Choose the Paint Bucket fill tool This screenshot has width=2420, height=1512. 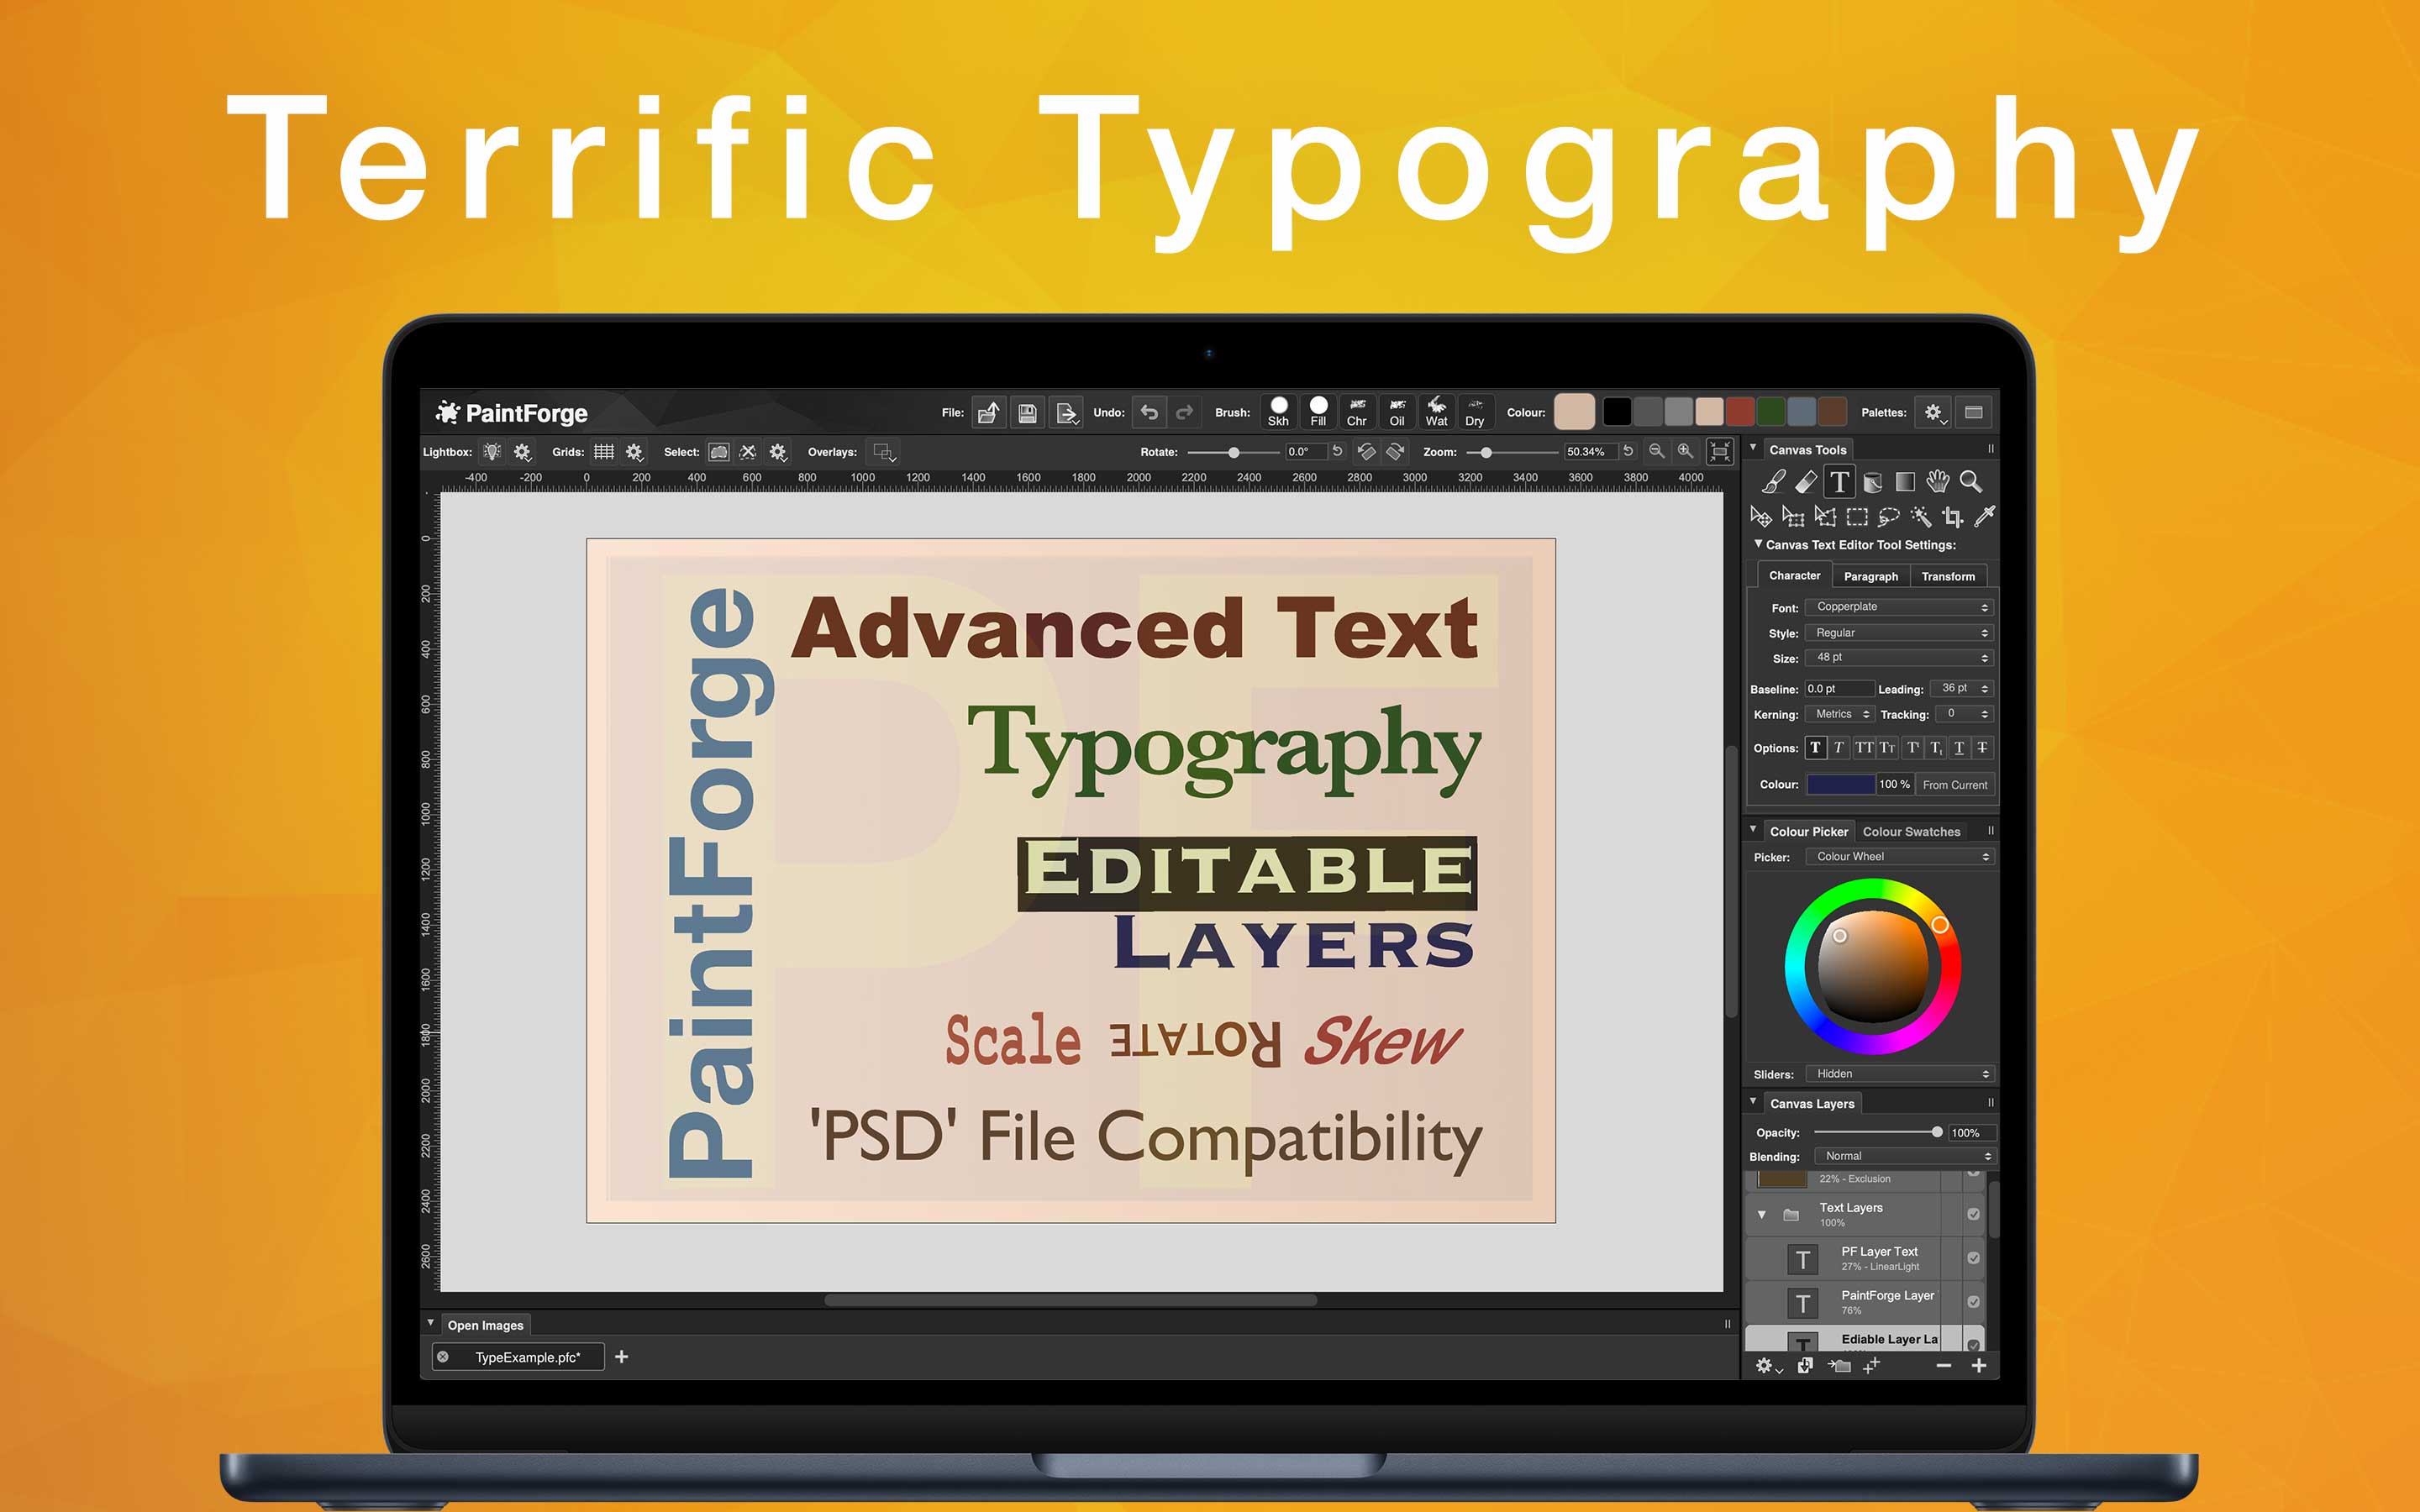point(1872,482)
